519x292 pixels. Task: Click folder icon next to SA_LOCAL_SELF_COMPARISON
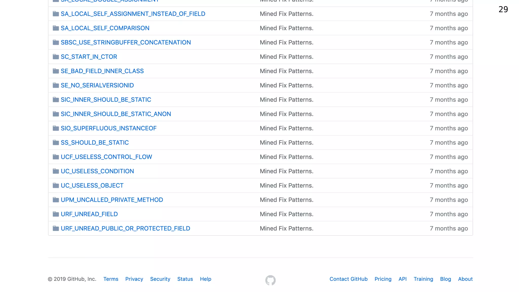[x=56, y=28]
